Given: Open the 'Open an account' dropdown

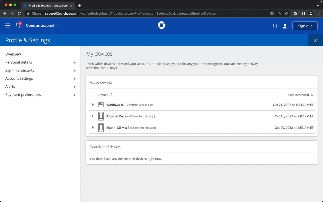Looking at the screenshot, I should coord(43,26).
